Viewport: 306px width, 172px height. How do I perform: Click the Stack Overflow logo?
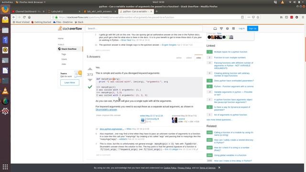[70, 29]
